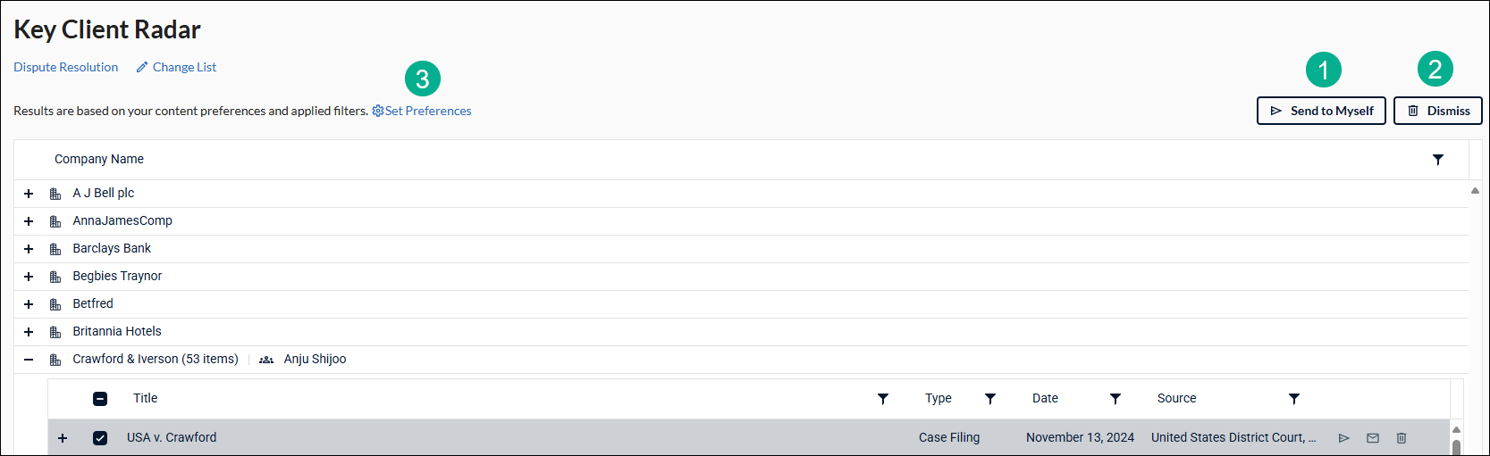Uncheck the USA v. Crawford checkbox

[x=100, y=438]
